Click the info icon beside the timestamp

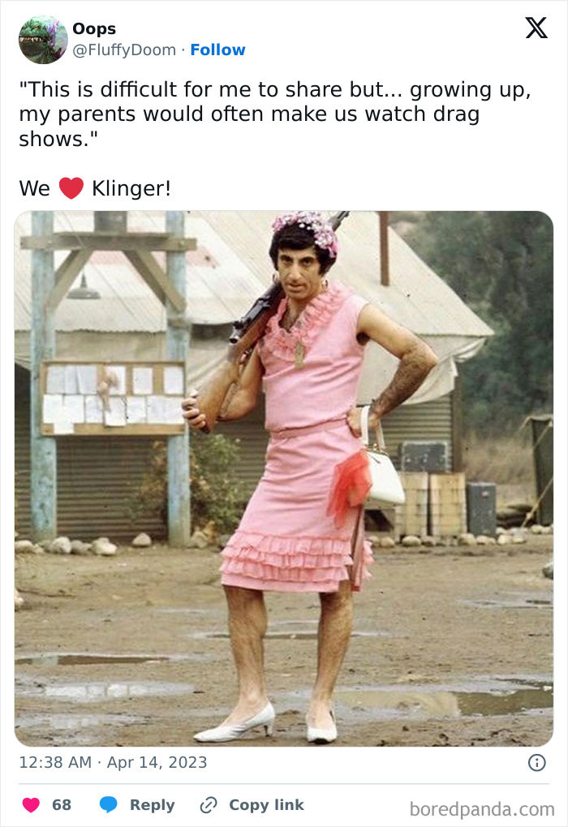(537, 763)
